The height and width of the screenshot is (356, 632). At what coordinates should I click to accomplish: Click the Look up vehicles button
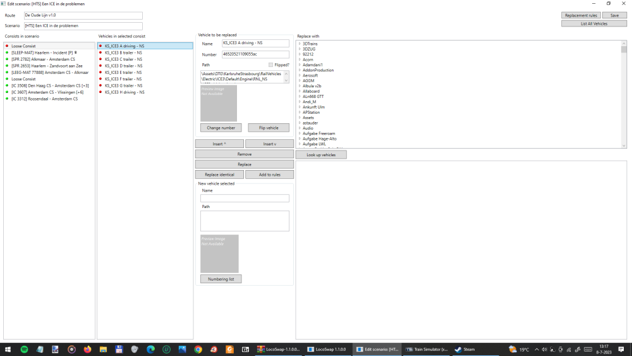(x=321, y=155)
